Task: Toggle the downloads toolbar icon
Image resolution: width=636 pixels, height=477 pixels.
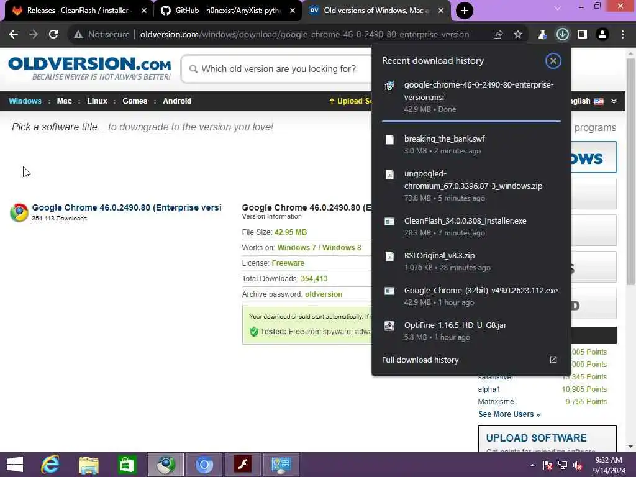Action: 562,35
